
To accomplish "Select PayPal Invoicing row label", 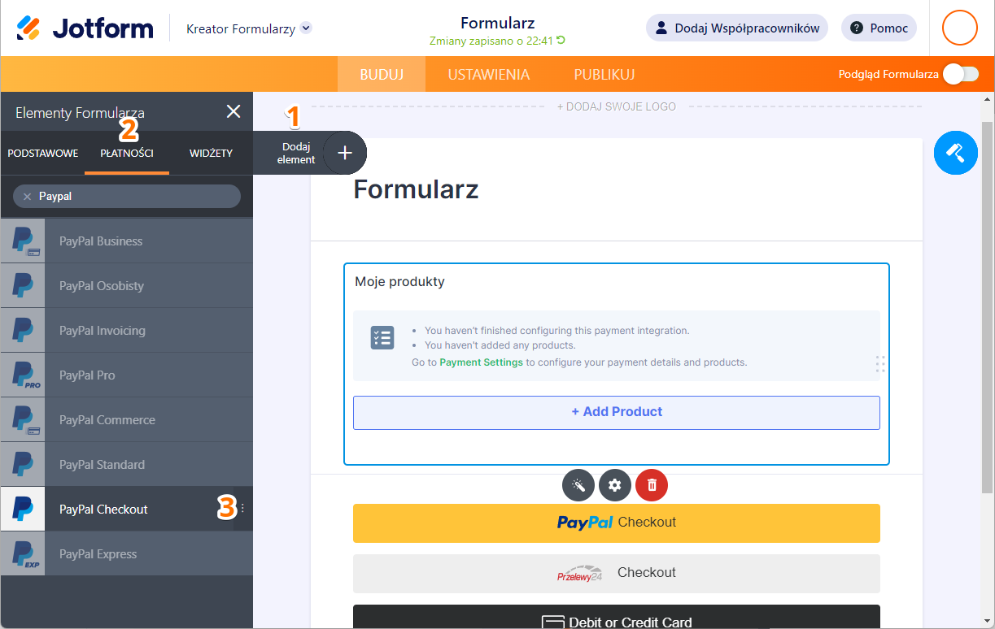I will point(103,331).
